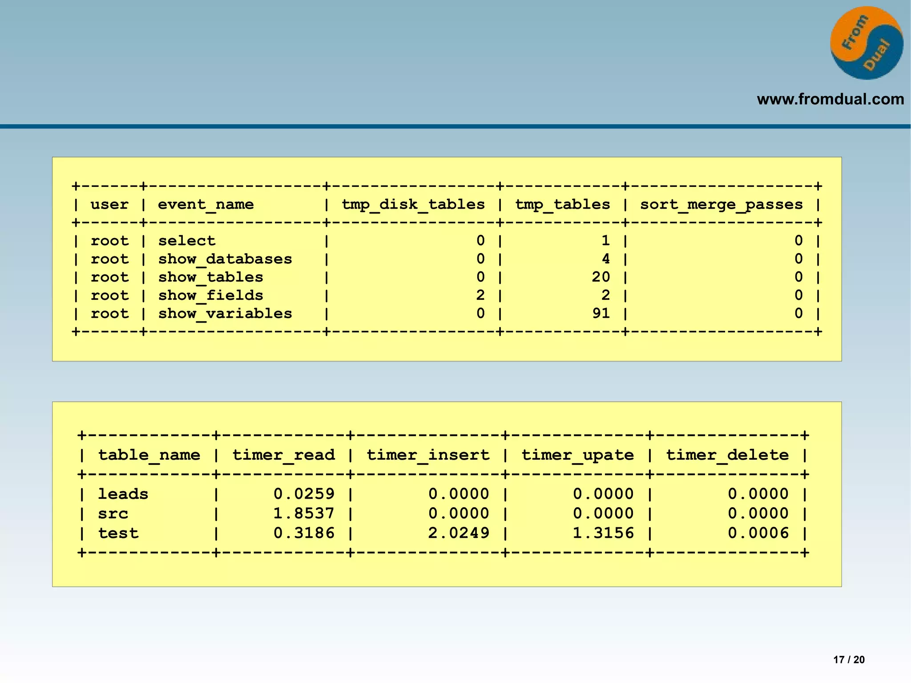
Task: Click the 'timer_read' column header
Action: pyautogui.click(x=283, y=455)
